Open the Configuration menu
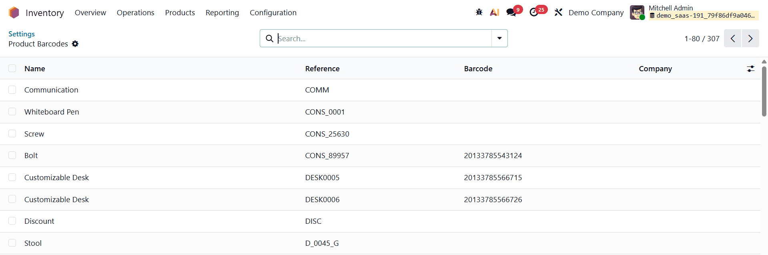This screenshot has height=255, width=768. click(273, 12)
